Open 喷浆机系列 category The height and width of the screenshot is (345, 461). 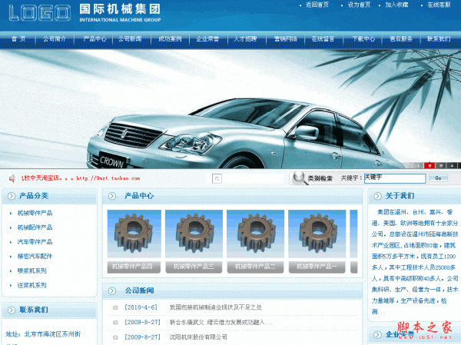click(32, 270)
